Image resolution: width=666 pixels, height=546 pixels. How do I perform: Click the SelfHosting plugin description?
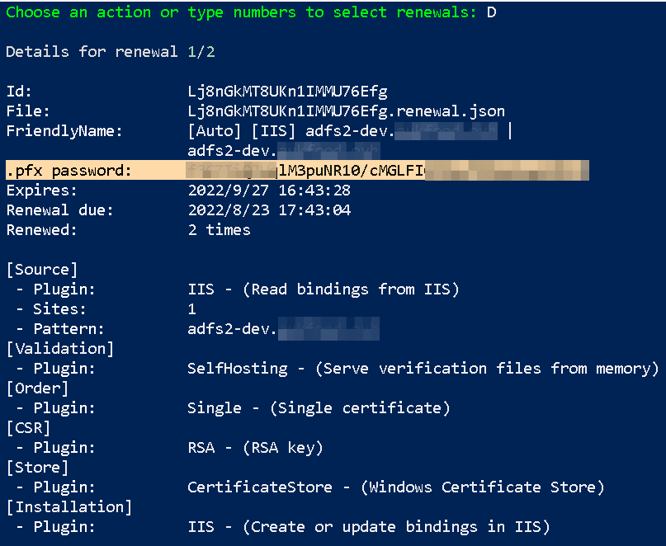pos(423,369)
